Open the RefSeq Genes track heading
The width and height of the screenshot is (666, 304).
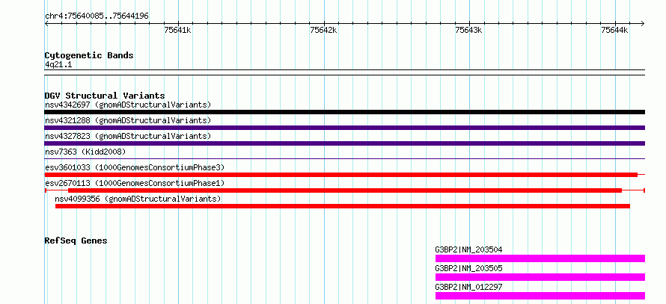(x=76, y=241)
